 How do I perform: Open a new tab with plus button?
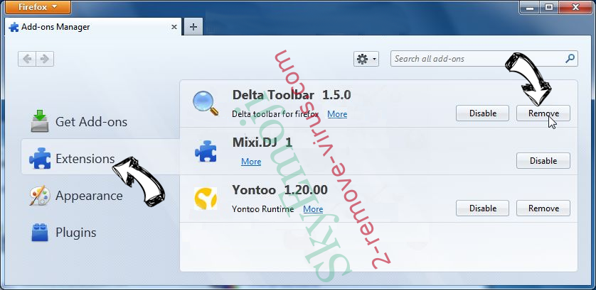coord(193,27)
